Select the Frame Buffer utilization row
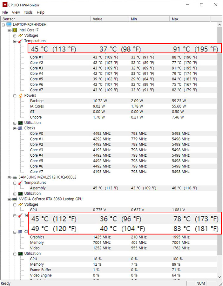The width and height of the screenshot is (223, 286). (x=123, y=270)
